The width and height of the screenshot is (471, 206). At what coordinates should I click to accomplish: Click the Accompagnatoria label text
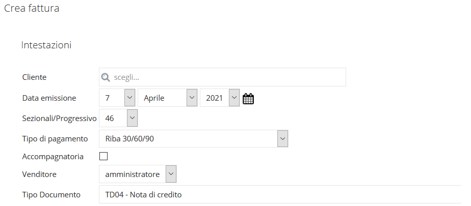[53, 156]
